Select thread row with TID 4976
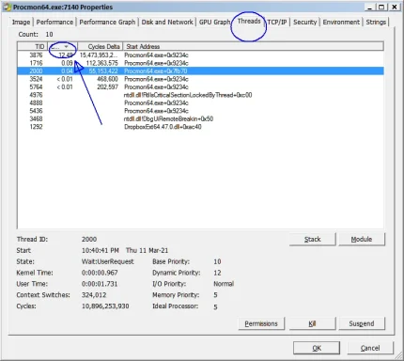The height and width of the screenshot is (361, 404). point(200,95)
